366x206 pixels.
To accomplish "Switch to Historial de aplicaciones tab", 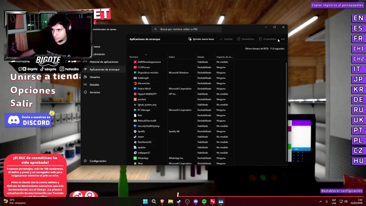I will point(104,62).
